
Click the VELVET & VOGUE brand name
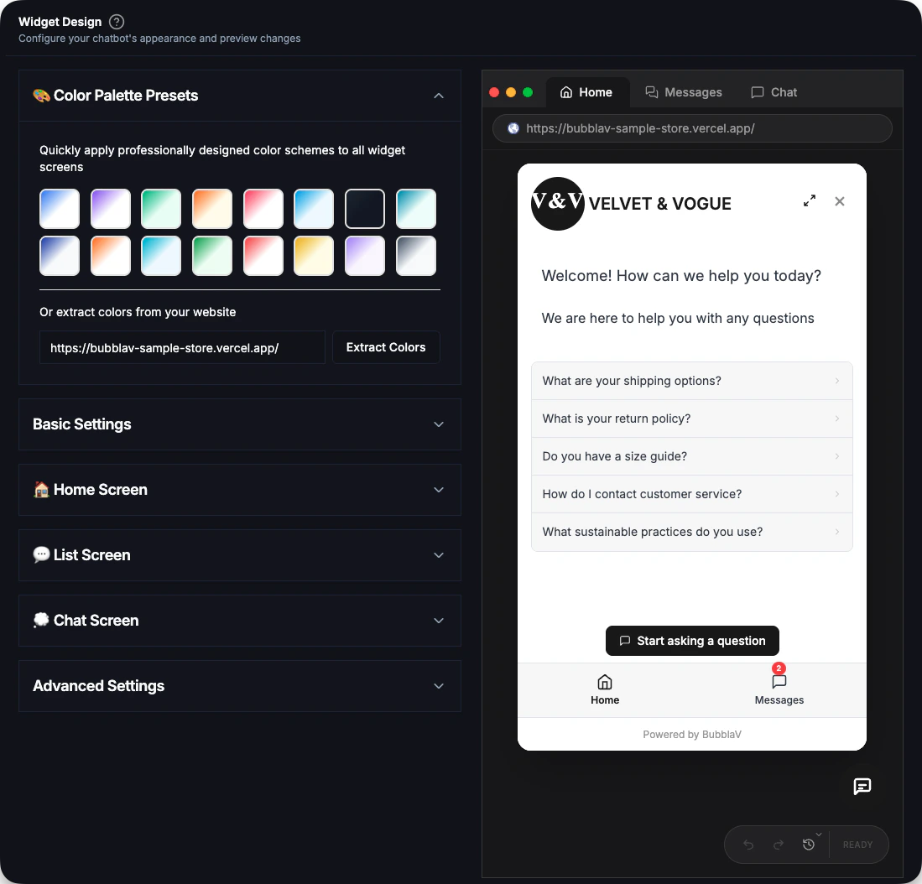pos(659,204)
